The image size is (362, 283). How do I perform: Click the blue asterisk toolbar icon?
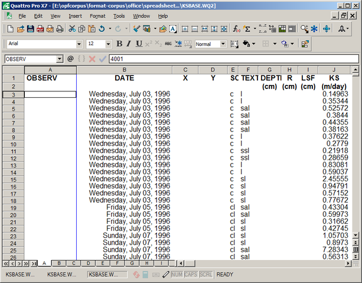click(314, 29)
